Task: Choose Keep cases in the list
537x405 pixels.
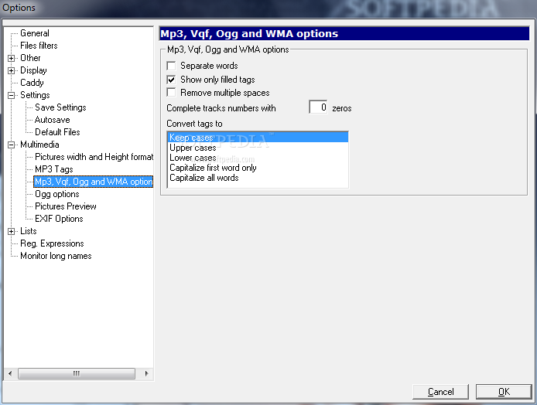Action: [258, 138]
